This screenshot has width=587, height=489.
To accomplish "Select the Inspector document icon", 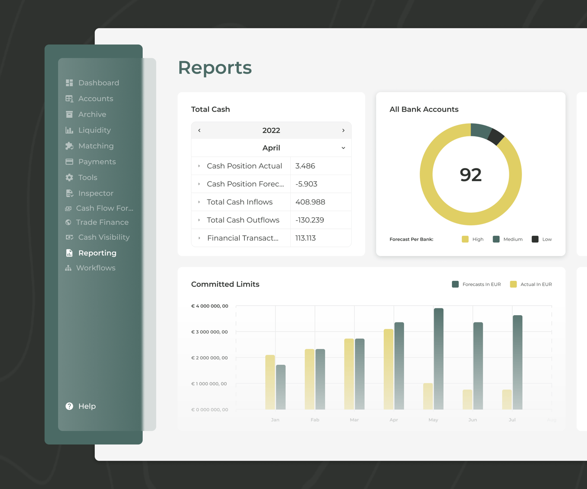I will point(69,193).
